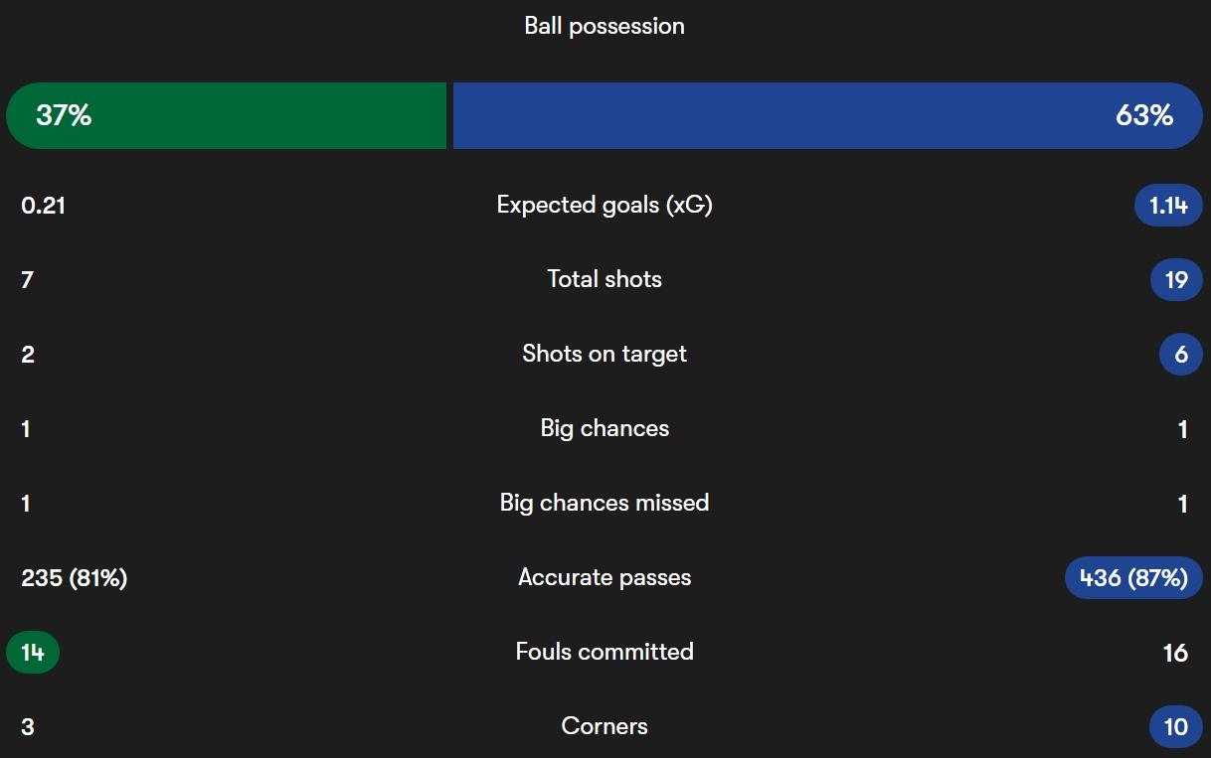
Task: Click the 235 (81%) passes value
Action: click(75, 578)
